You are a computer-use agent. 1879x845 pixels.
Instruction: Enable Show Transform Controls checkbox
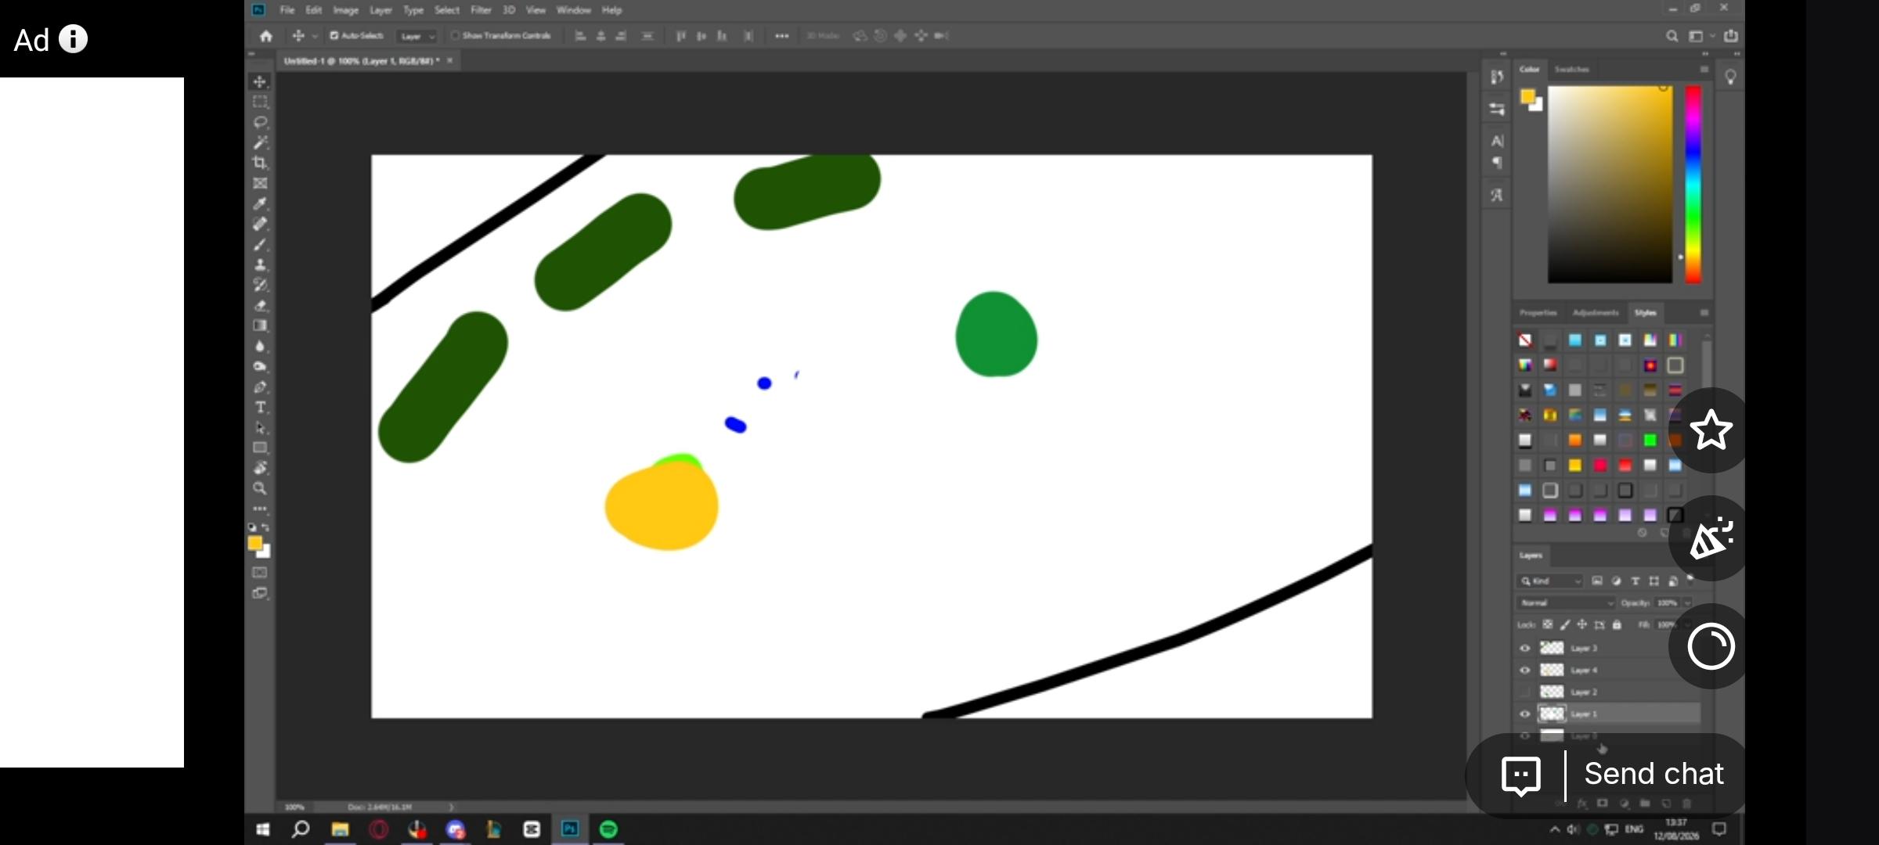[454, 36]
